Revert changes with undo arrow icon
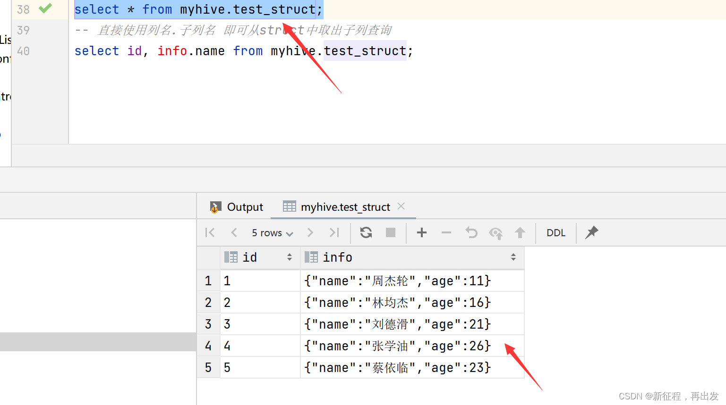The width and height of the screenshot is (726, 405). coord(471,232)
